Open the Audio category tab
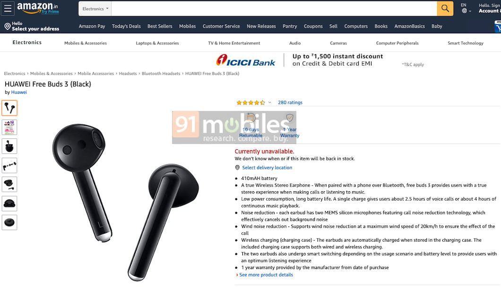 click(x=295, y=43)
